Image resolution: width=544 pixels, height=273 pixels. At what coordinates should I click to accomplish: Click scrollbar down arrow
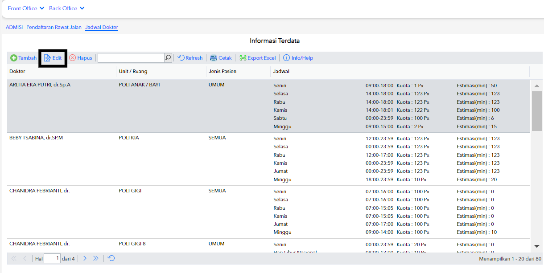click(537, 246)
